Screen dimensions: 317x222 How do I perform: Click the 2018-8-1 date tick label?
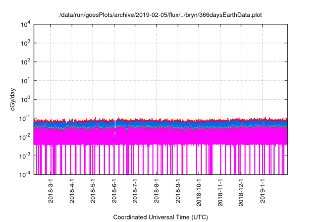point(157,191)
